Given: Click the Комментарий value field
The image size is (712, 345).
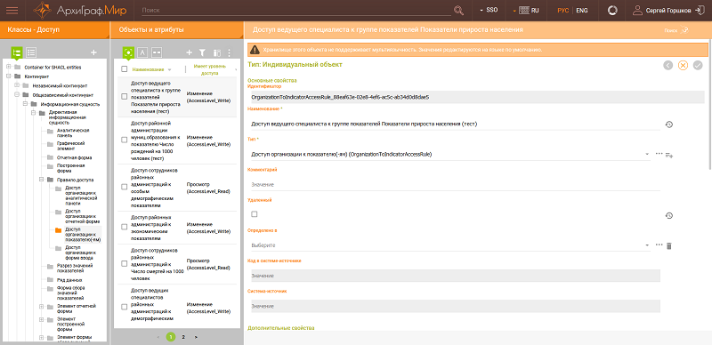Looking at the screenshot, I should [456, 185].
